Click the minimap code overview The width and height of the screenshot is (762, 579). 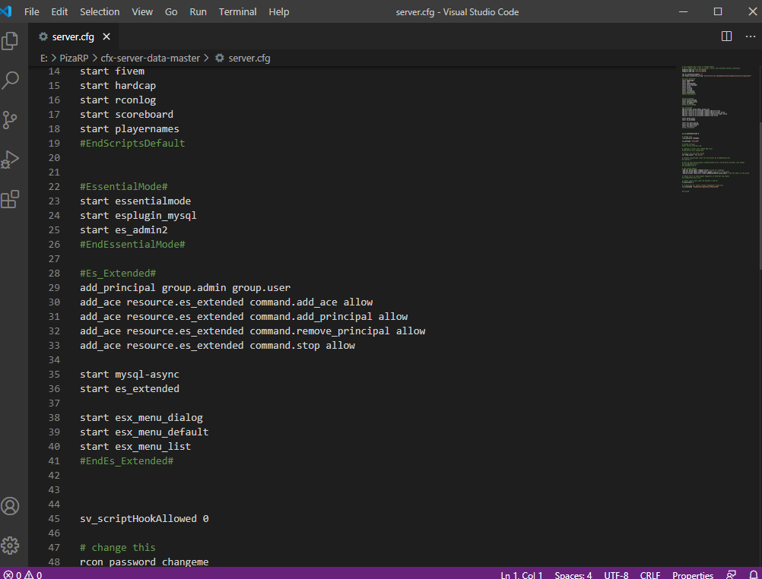point(716,128)
